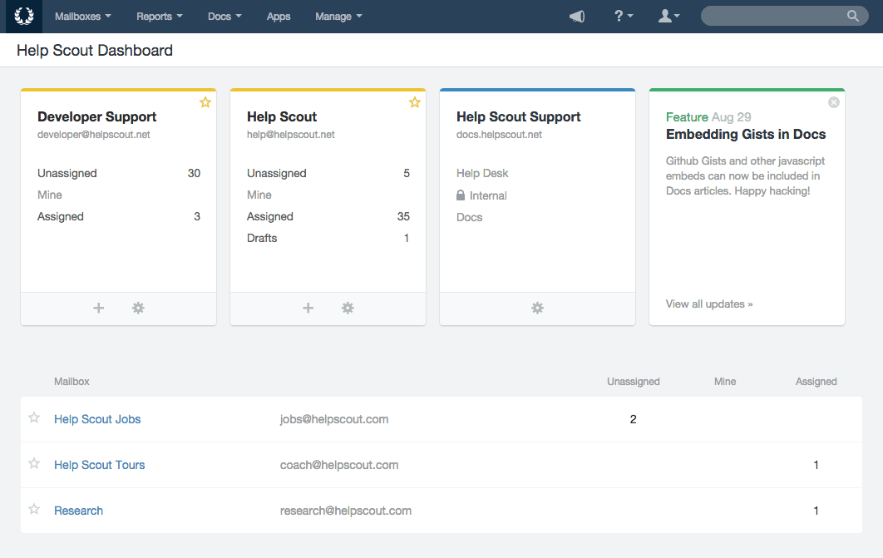Open gear settings on Help Scout Support card
883x558 pixels.
point(538,309)
